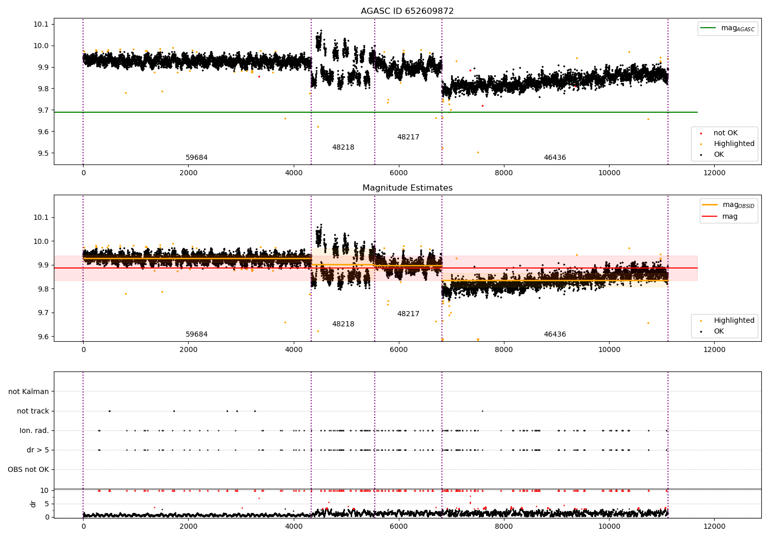Click obsid label 59684 in top plot
This screenshot has width=769, height=538.
196,157
